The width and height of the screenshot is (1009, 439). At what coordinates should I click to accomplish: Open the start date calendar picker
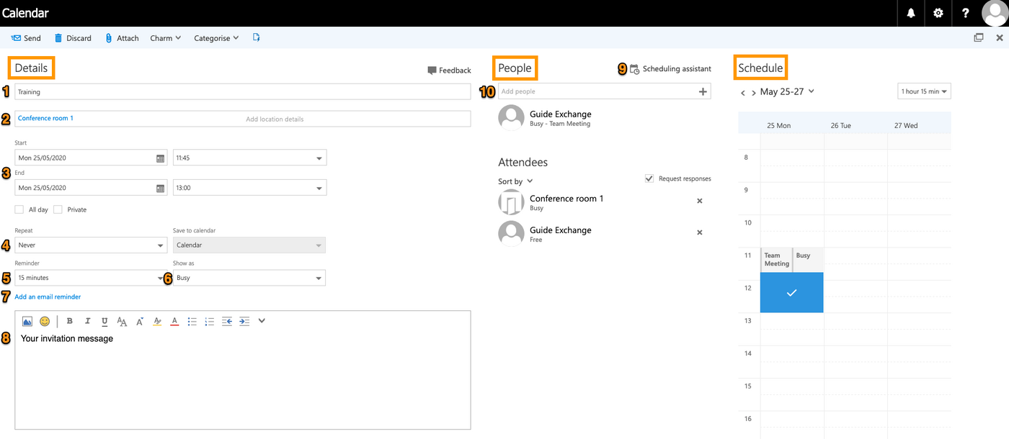[160, 158]
